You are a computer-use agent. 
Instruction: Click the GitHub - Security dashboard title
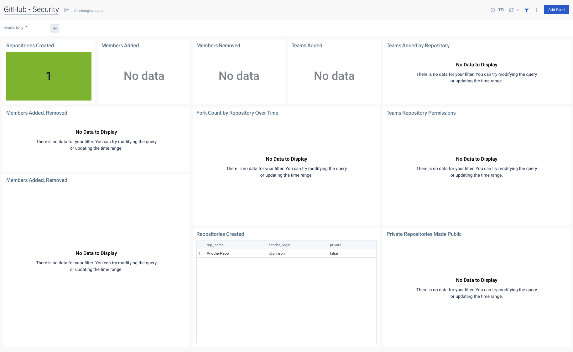coord(31,9)
